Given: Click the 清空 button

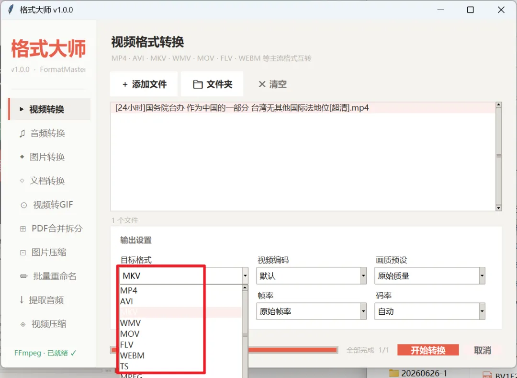Looking at the screenshot, I should pos(272,84).
